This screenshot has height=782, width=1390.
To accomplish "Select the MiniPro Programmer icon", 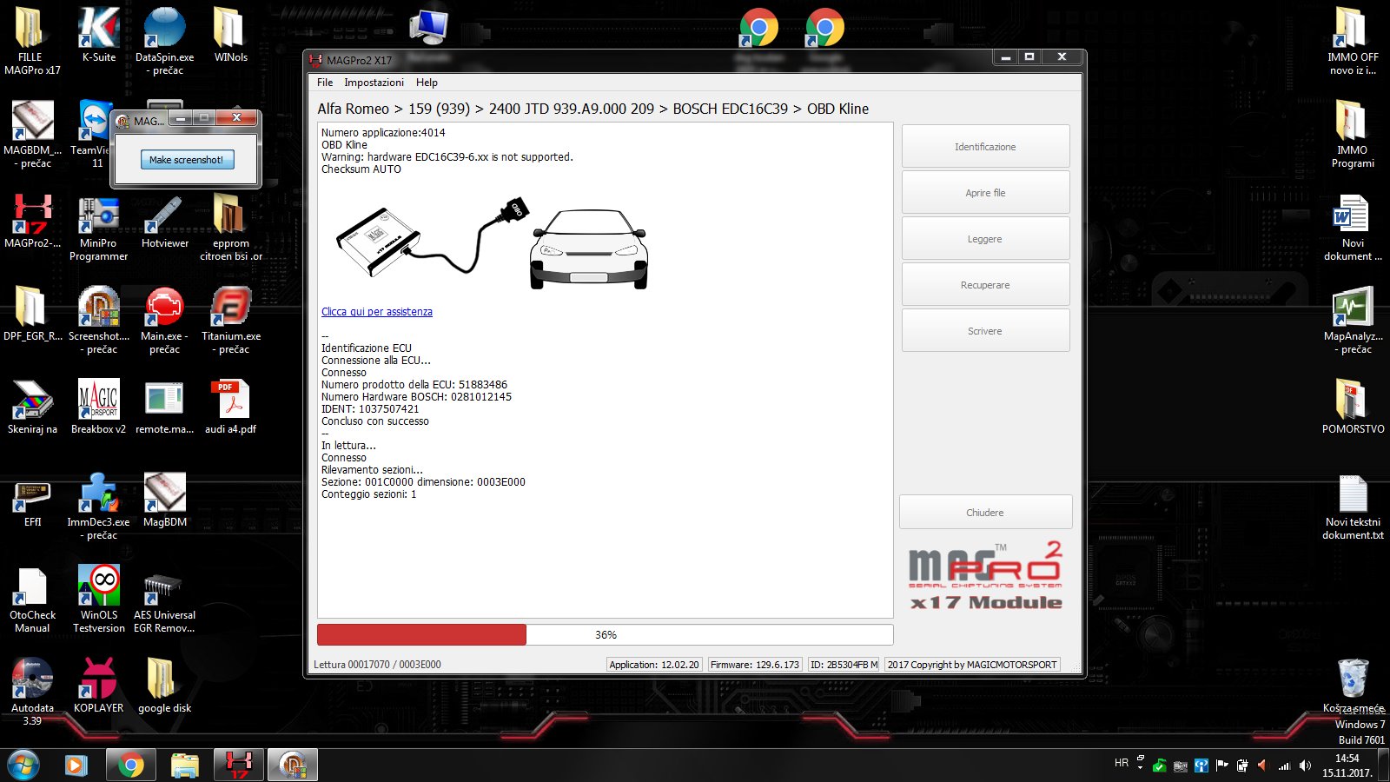I will click(x=98, y=229).
